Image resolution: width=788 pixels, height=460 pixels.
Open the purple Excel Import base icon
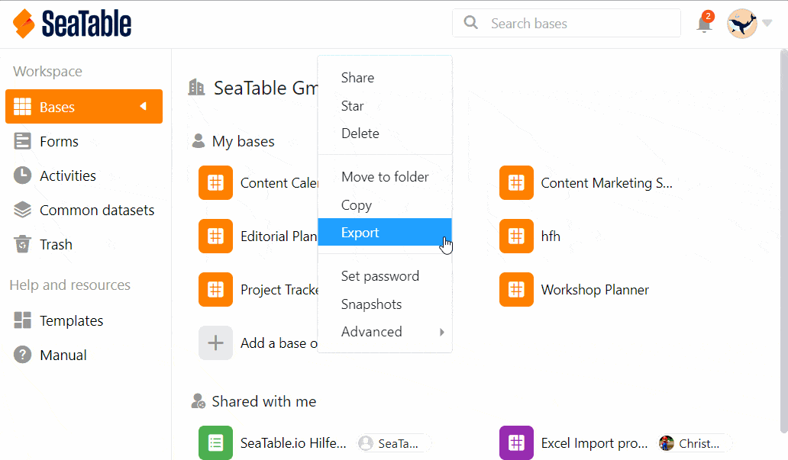click(x=516, y=442)
